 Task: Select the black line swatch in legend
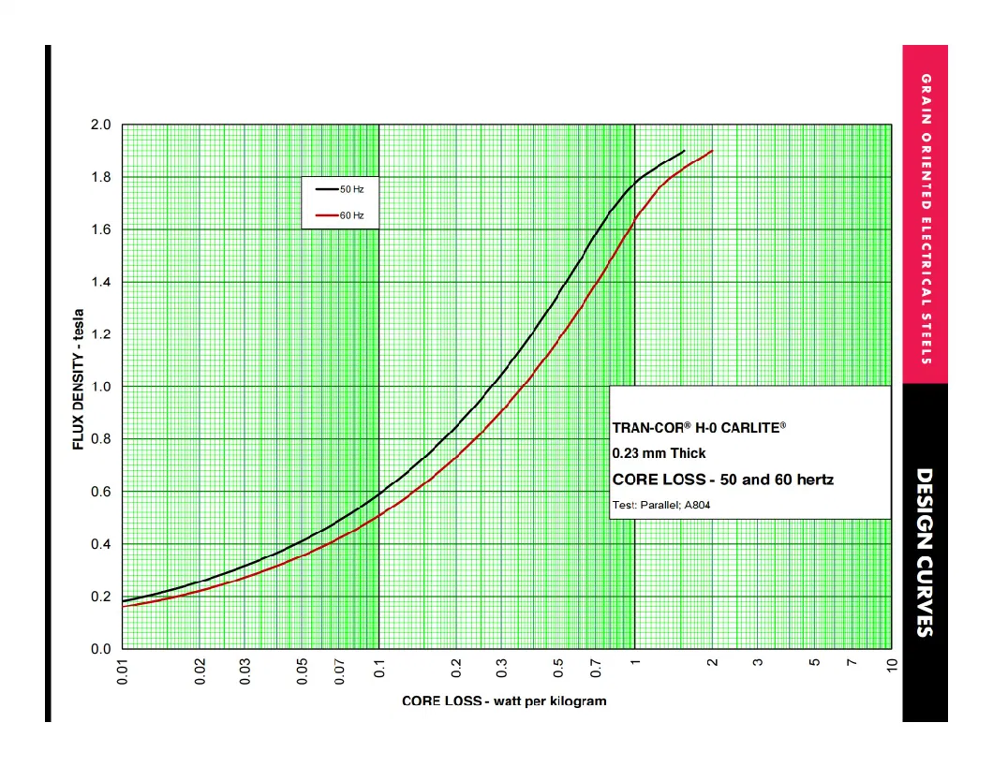[x=326, y=188]
